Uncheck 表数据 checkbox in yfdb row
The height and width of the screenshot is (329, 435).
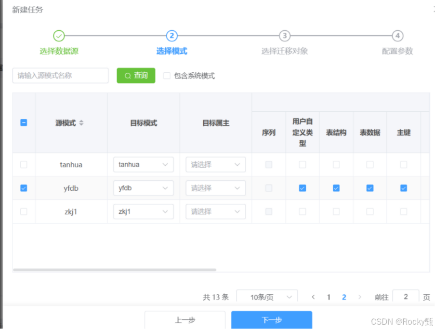370,188
